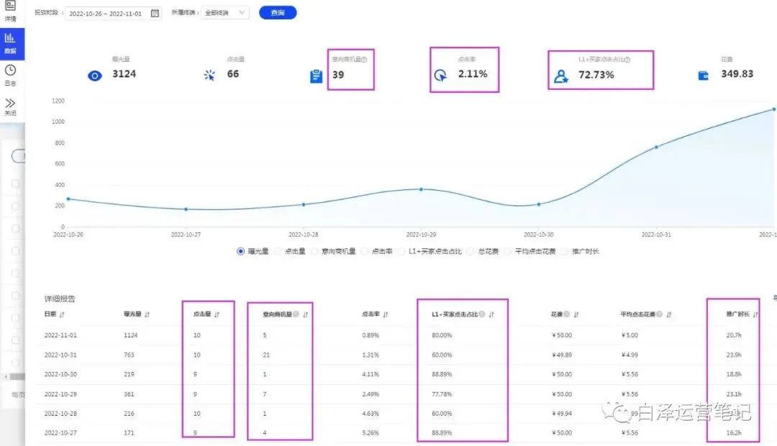This screenshot has width=777, height=446.
Task: Click the info icon on L1+买家点击占比 column
Action: 483,314
